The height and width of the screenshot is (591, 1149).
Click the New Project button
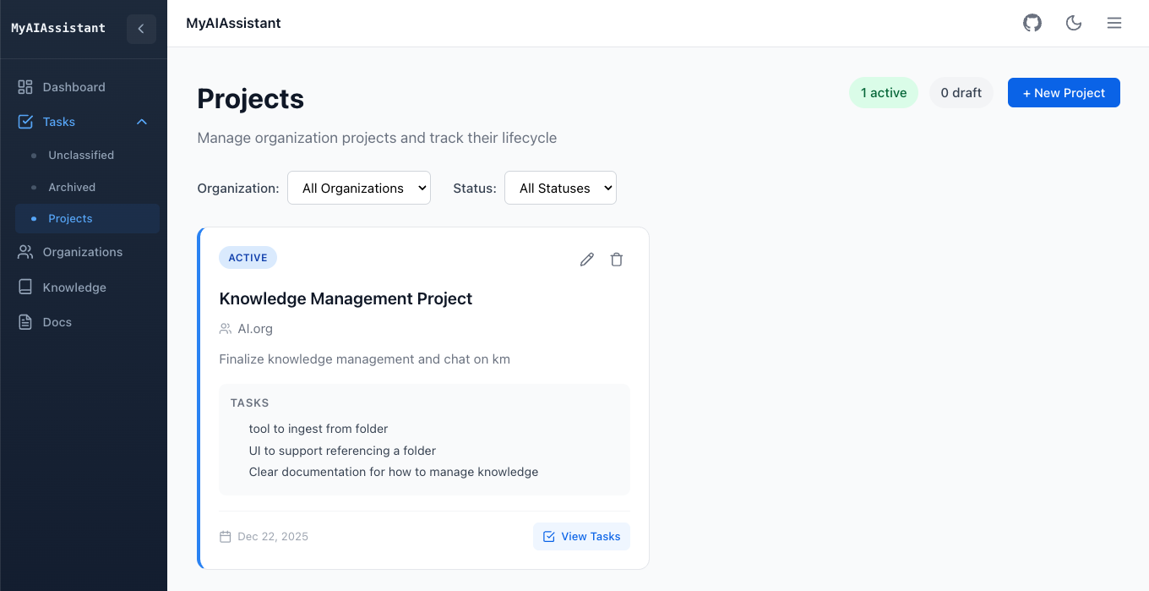1064,93
